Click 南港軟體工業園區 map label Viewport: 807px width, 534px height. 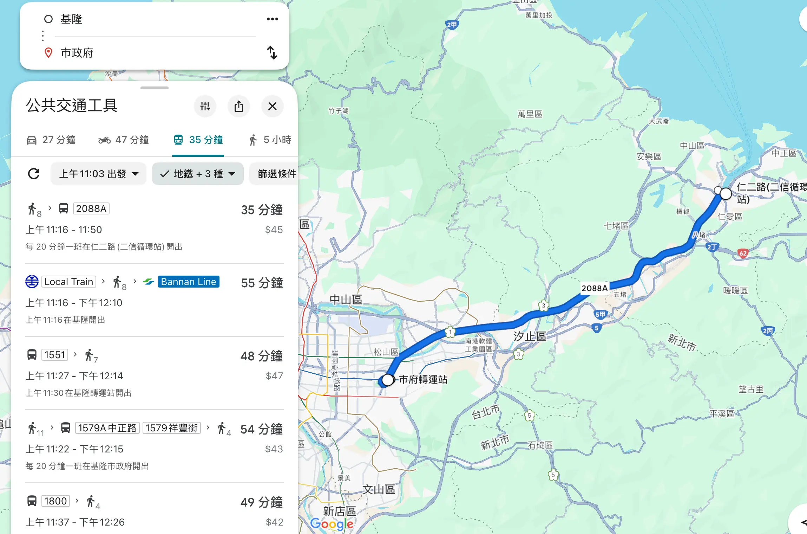click(x=479, y=345)
